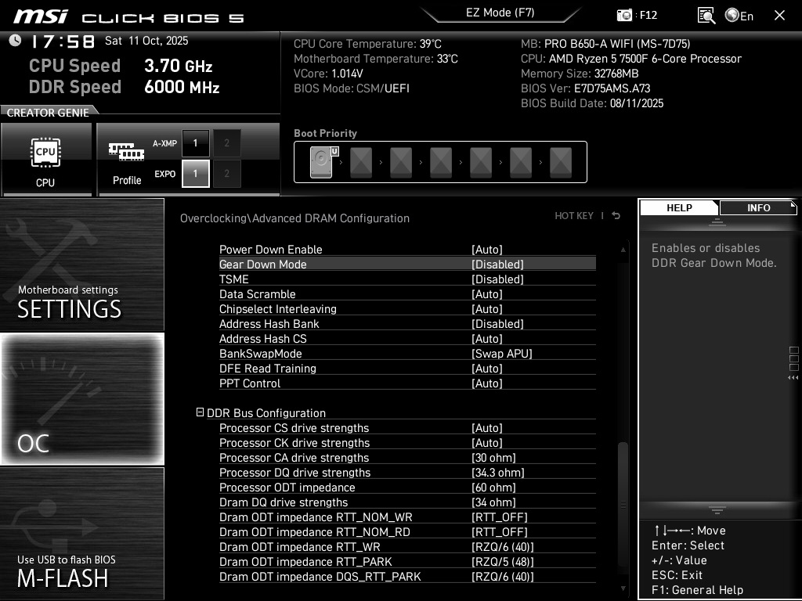802x601 pixels.
Task: Click the Dram DQ drive strengths 34 ohm value
Action: click(x=493, y=502)
